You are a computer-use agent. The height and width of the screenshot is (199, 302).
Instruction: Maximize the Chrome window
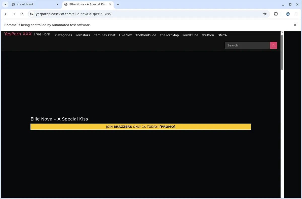(290, 4)
